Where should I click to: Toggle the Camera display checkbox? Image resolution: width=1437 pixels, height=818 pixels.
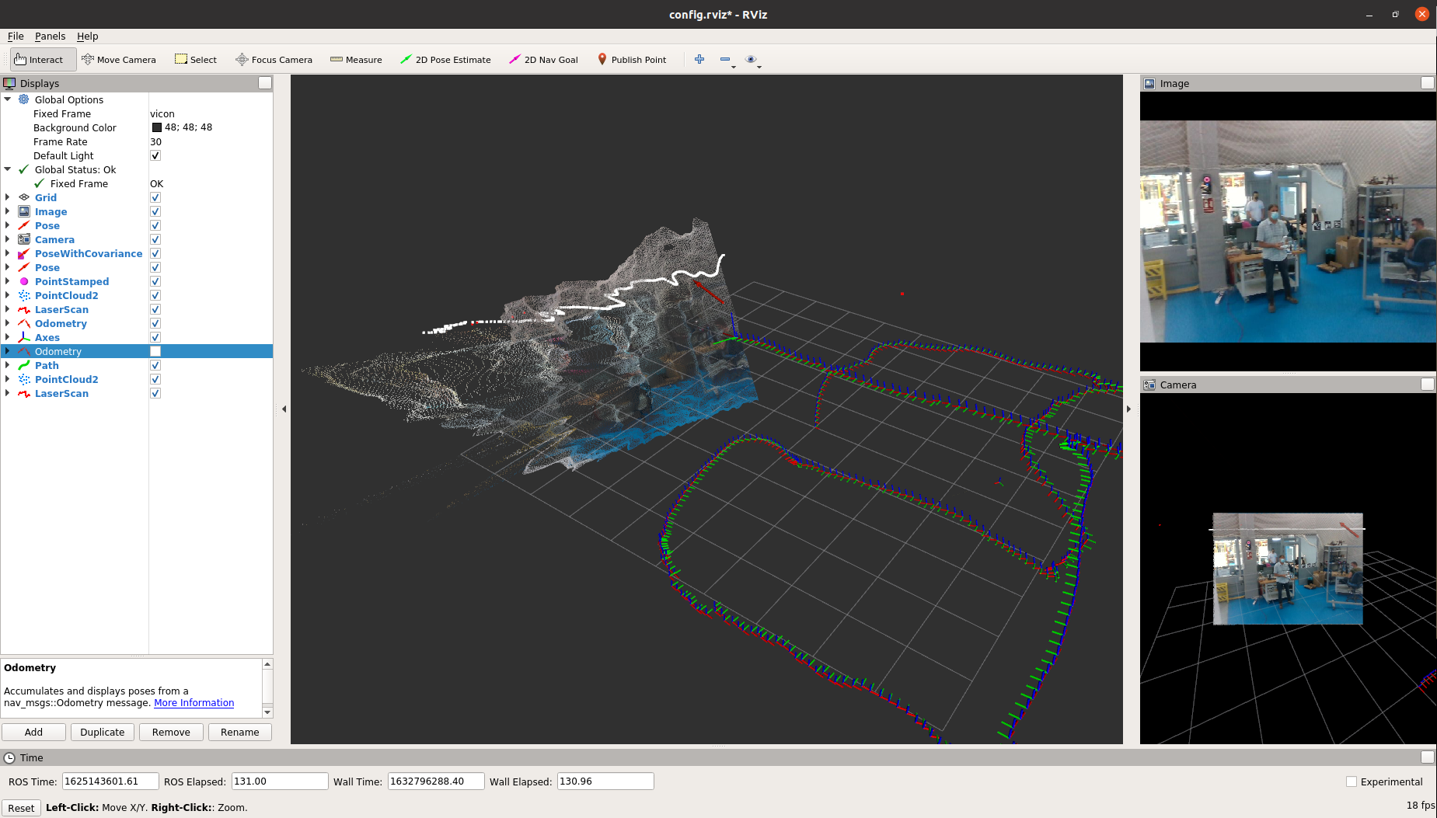155,239
